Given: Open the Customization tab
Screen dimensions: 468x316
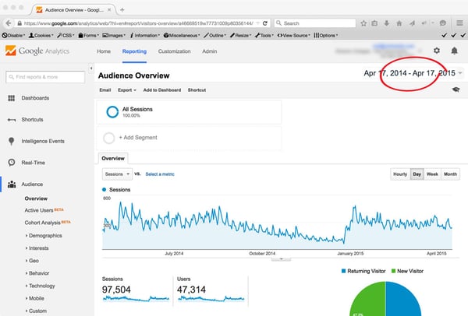Looking at the screenshot, I should point(174,51).
